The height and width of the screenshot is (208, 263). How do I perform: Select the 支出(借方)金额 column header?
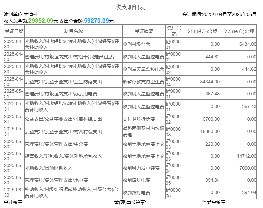[x=201, y=31]
